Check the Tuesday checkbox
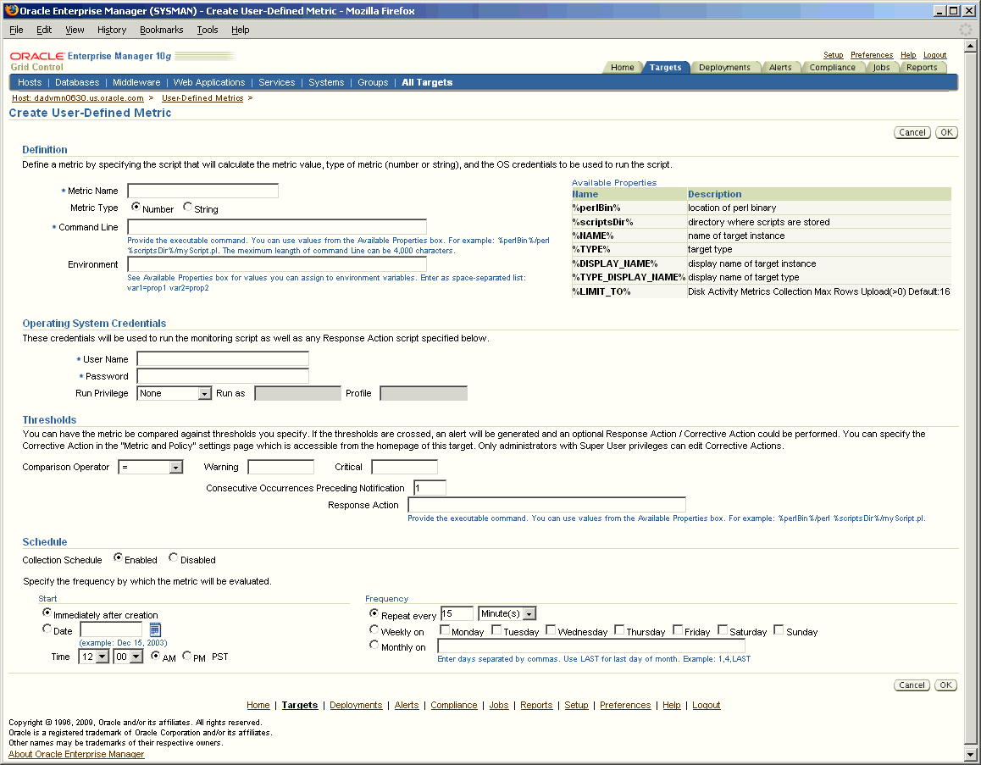The image size is (981, 765). [x=496, y=630]
